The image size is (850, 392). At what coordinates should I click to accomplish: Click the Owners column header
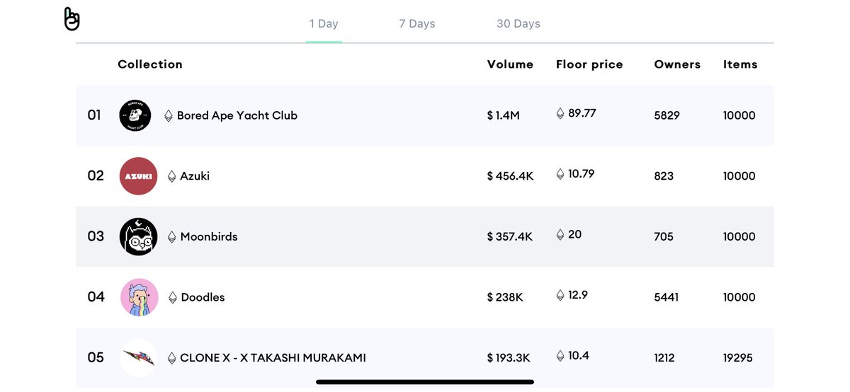(677, 64)
